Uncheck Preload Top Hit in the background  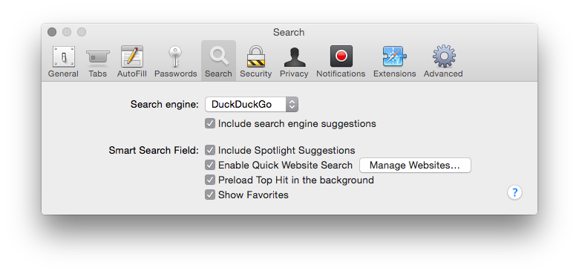(210, 180)
